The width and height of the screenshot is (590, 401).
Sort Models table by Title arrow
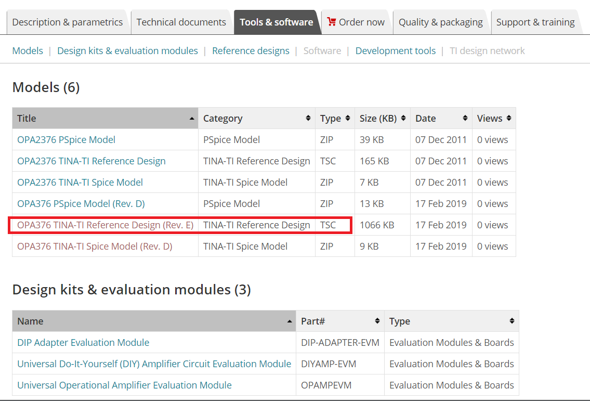(x=191, y=119)
